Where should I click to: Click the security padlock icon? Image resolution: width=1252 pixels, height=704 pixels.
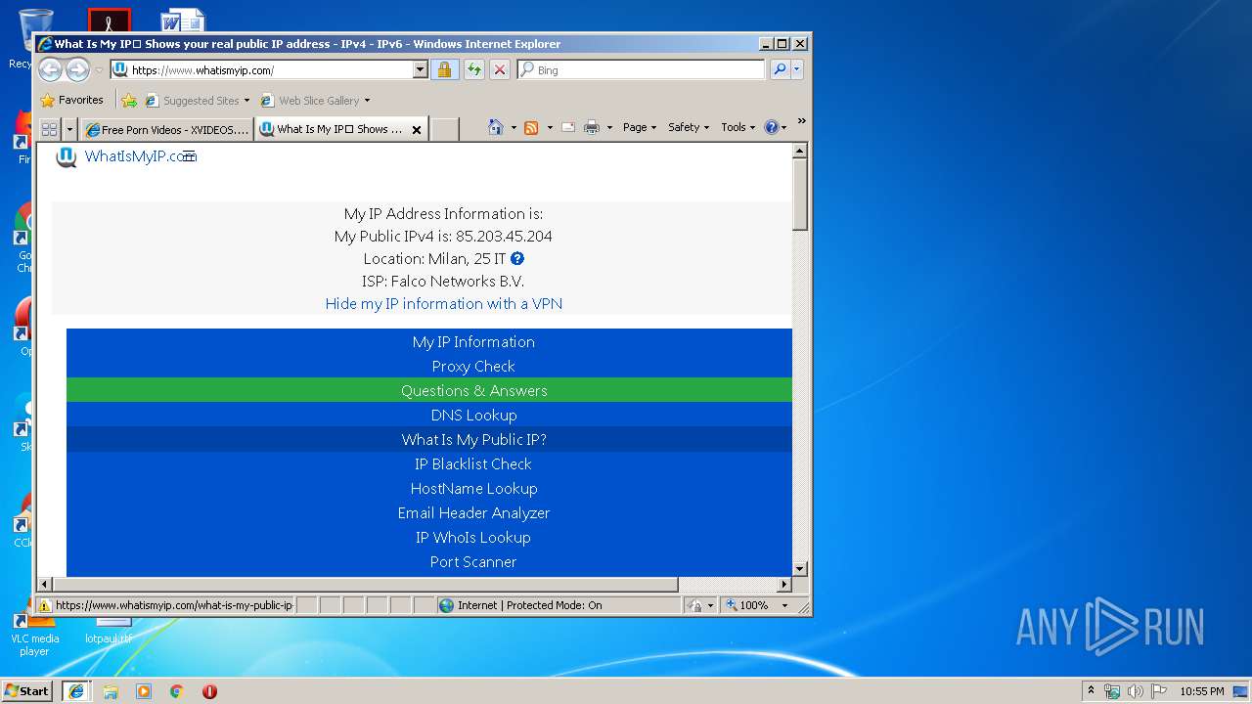444,69
